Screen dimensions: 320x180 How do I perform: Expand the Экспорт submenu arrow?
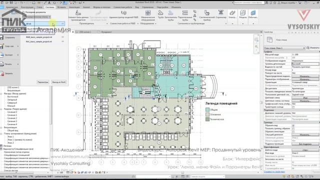pos(18,55)
